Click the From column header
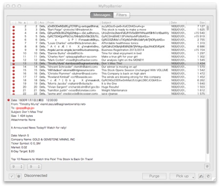220x187 pixels. (73, 22)
